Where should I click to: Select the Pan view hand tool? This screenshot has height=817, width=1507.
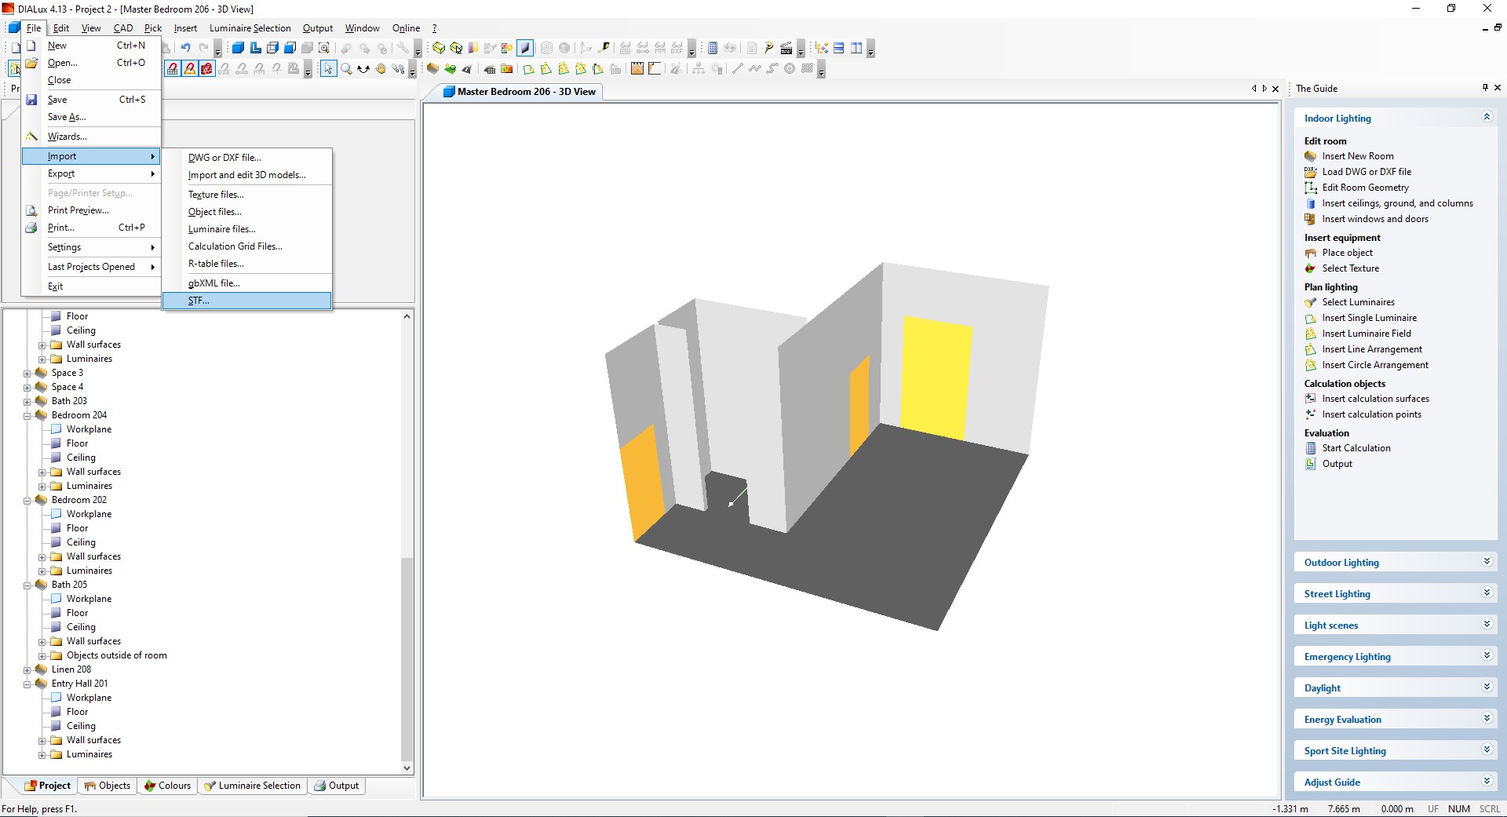click(380, 68)
